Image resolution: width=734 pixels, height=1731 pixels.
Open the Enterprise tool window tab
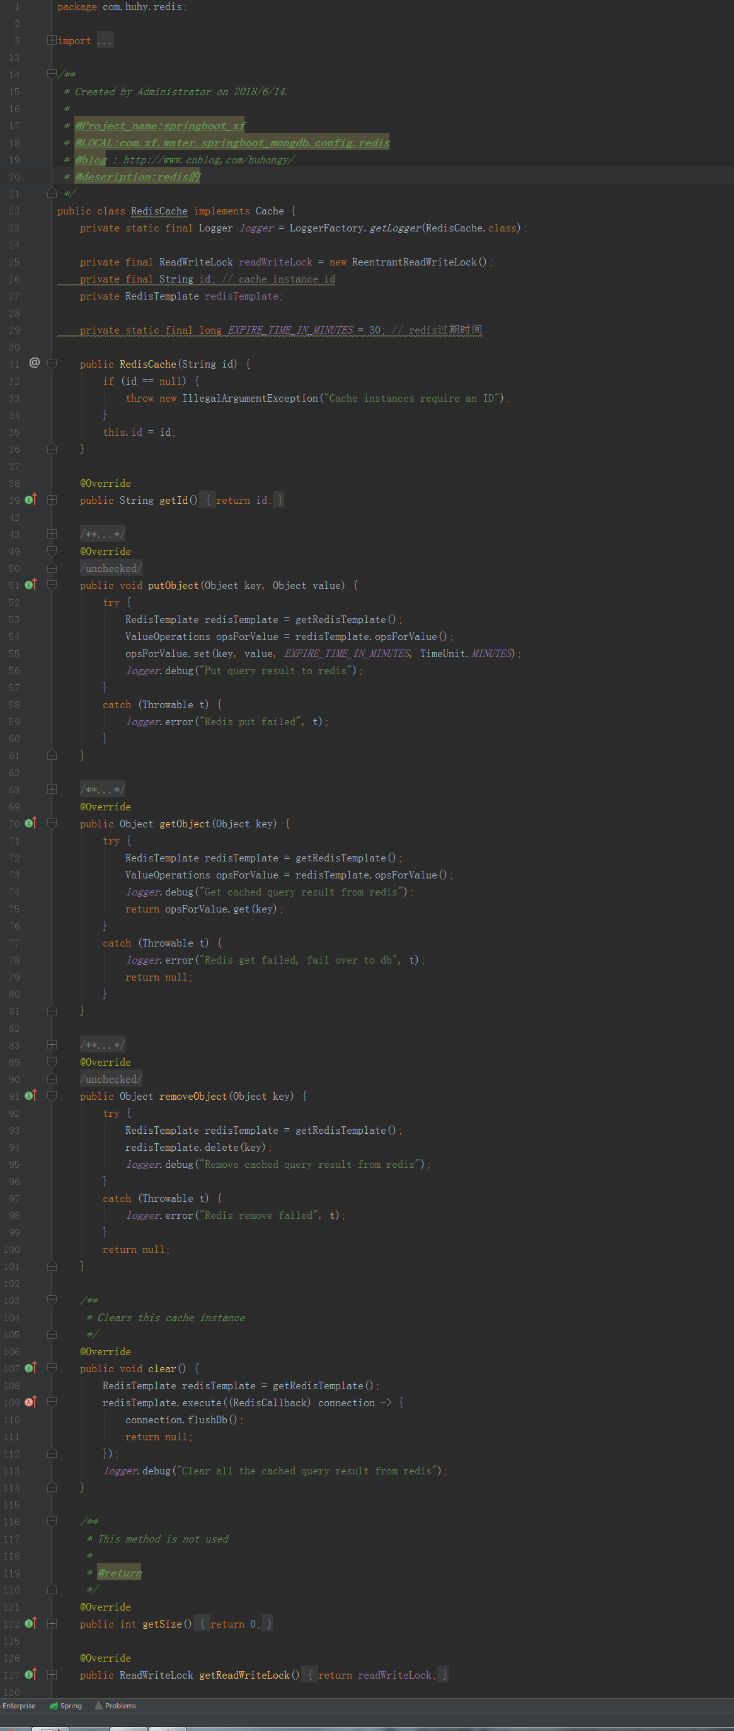point(19,1706)
